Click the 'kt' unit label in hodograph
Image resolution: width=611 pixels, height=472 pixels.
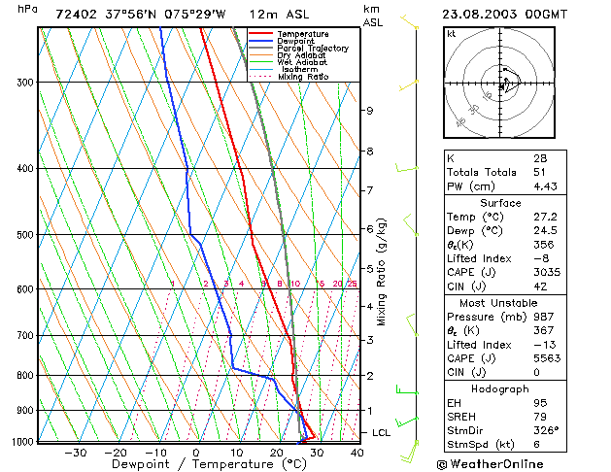click(451, 34)
